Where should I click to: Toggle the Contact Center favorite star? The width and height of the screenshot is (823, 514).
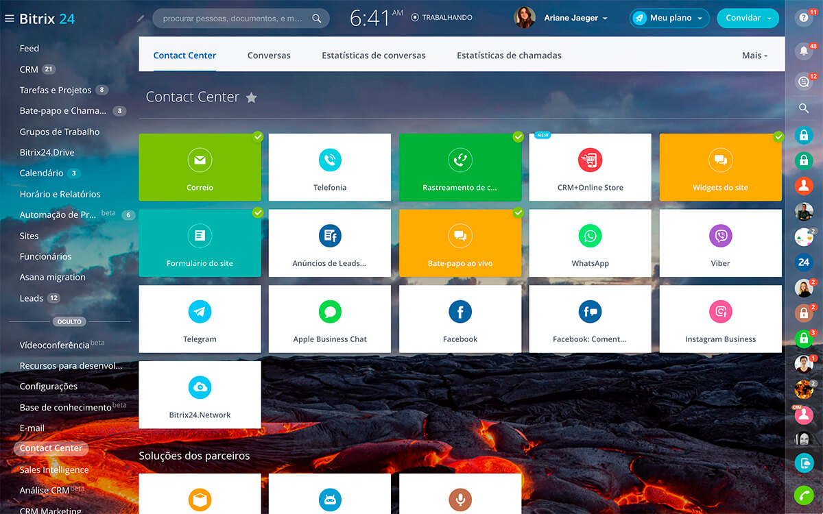click(x=252, y=97)
